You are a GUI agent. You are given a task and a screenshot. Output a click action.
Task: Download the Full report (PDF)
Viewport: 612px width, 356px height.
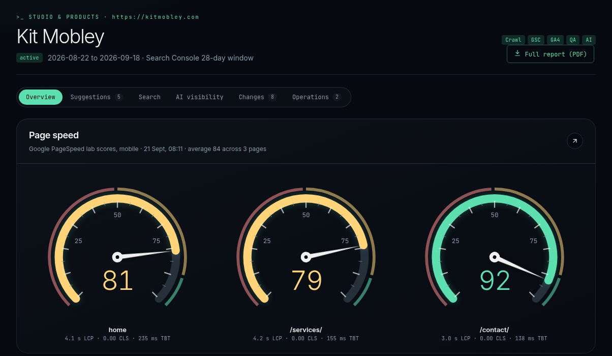[x=550, y=54]
